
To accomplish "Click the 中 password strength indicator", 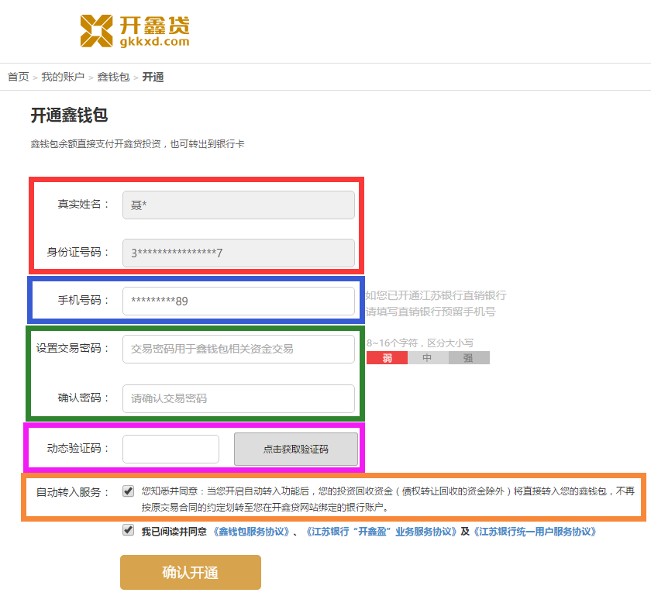I will 428,357.
